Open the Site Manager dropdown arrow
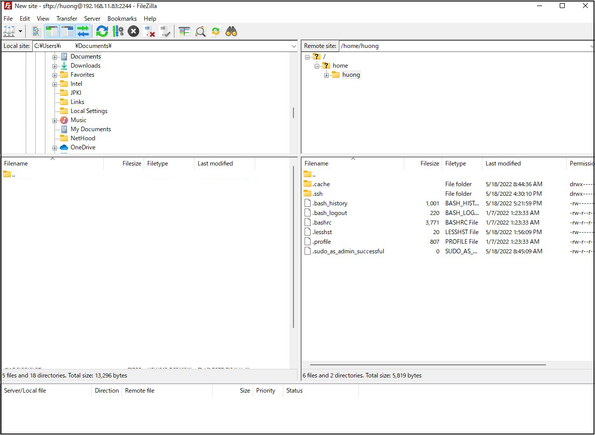595x435 pixels. point(20,31)
